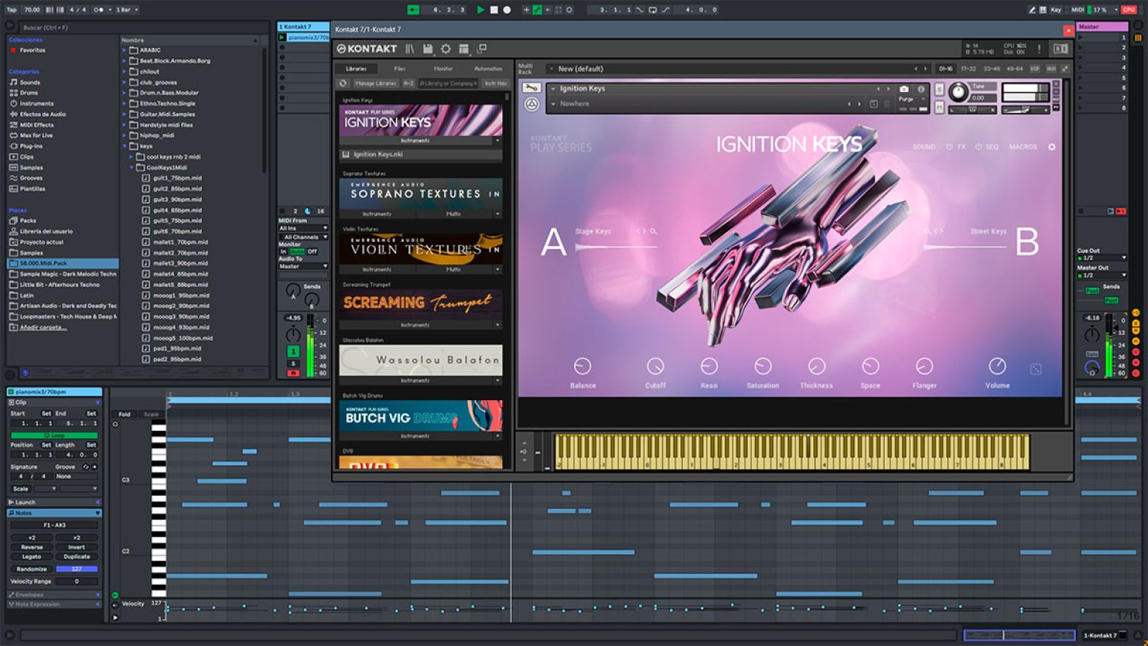
Task: Open the MIDI From All Ins dropdown
Action: (x=303, y=228)
